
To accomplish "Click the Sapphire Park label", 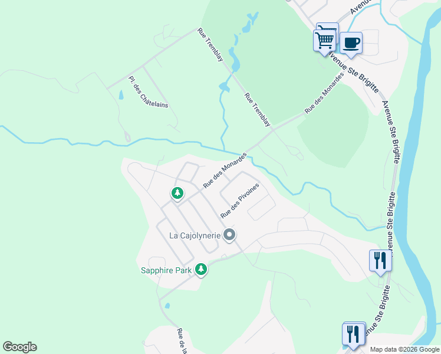I will click(x=166, y=270).
